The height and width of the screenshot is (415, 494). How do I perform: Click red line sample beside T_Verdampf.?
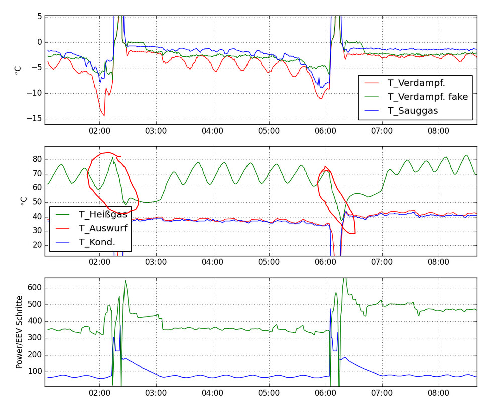pyautogui.click(x=372, y=83)
